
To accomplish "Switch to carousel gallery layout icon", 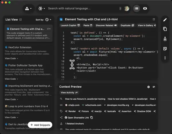I will [145, 8].
